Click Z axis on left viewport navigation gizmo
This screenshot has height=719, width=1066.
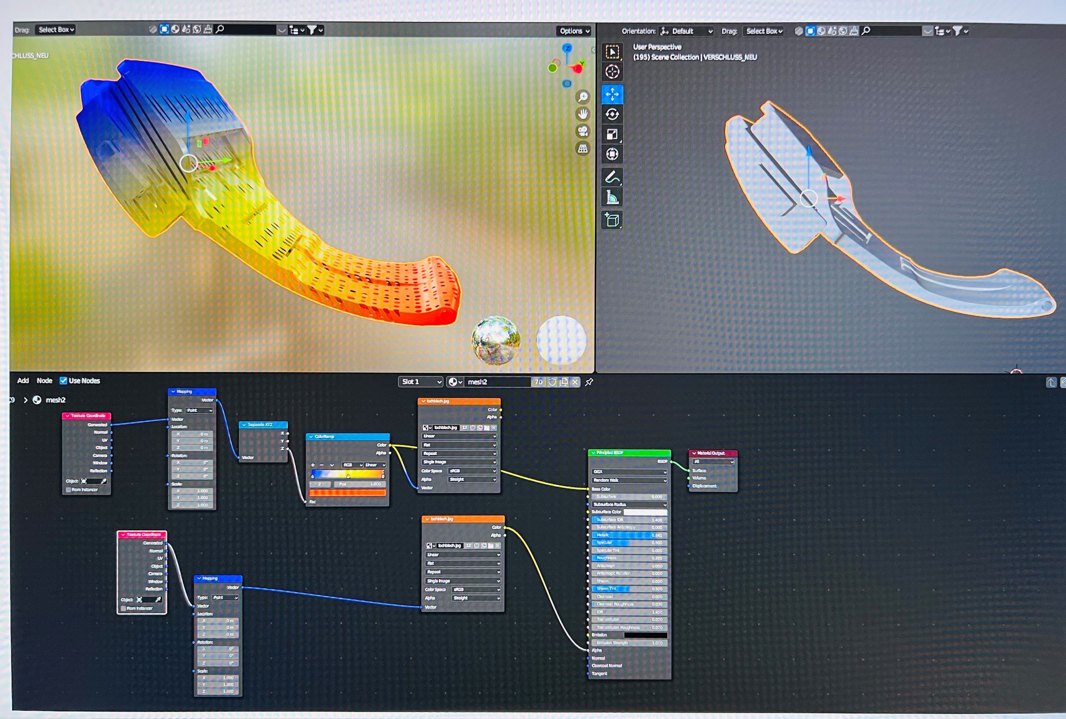click(567, 48)
